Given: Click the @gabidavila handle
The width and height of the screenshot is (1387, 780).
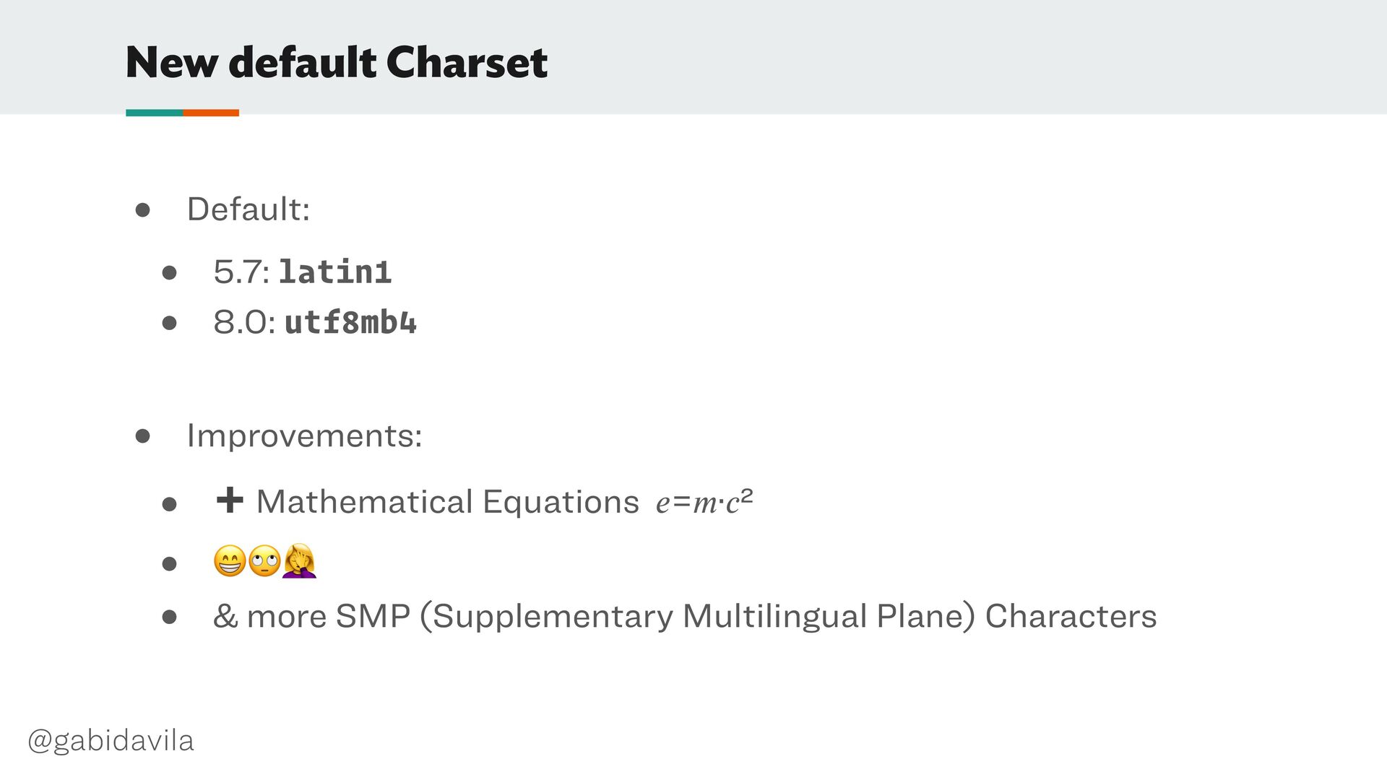Looking at the screenshot, I should (x=111, y=741).
